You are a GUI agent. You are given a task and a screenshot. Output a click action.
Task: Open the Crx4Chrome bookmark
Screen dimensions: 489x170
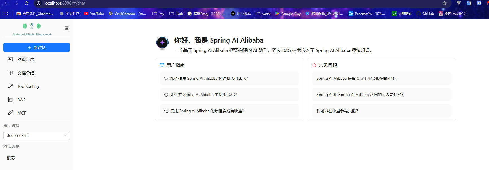click(127, 14)
